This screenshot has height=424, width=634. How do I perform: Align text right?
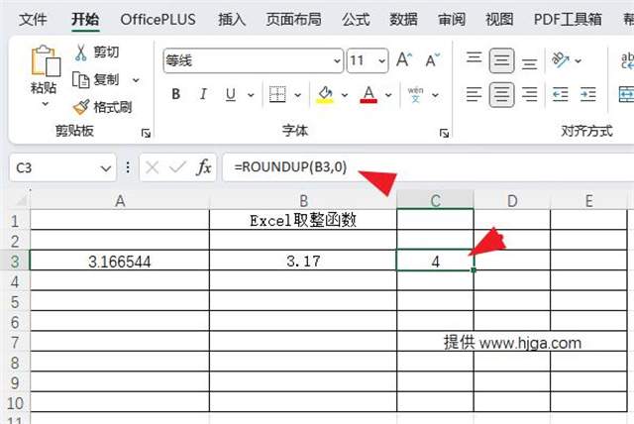click(529, 94)
